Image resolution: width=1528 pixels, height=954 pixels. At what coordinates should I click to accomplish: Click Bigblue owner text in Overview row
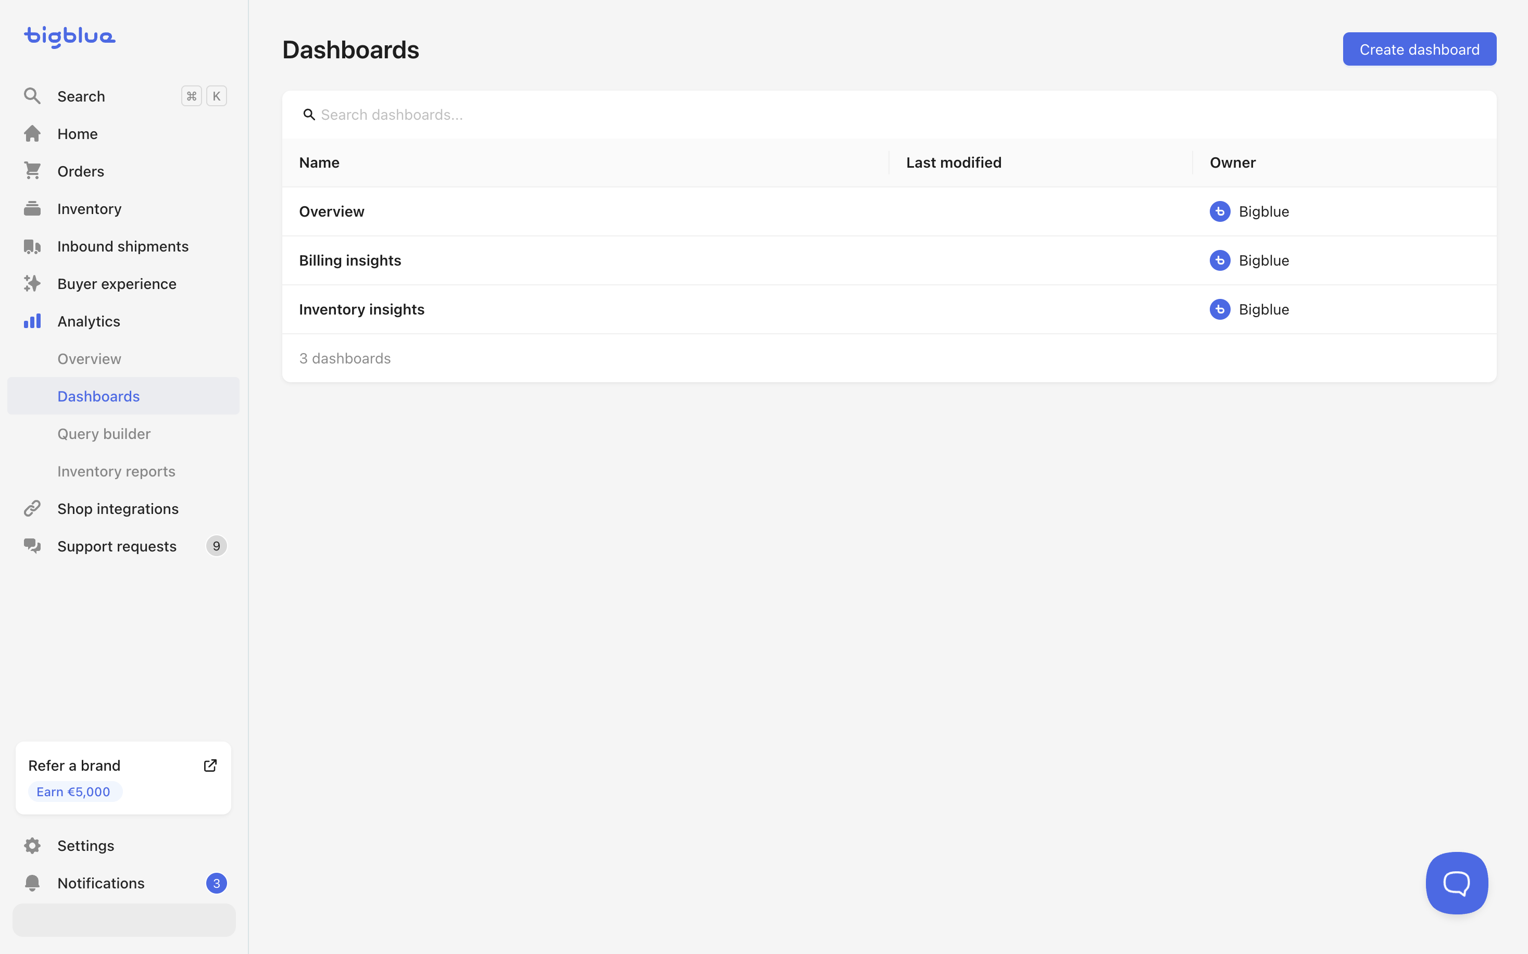coord(1263,211)
